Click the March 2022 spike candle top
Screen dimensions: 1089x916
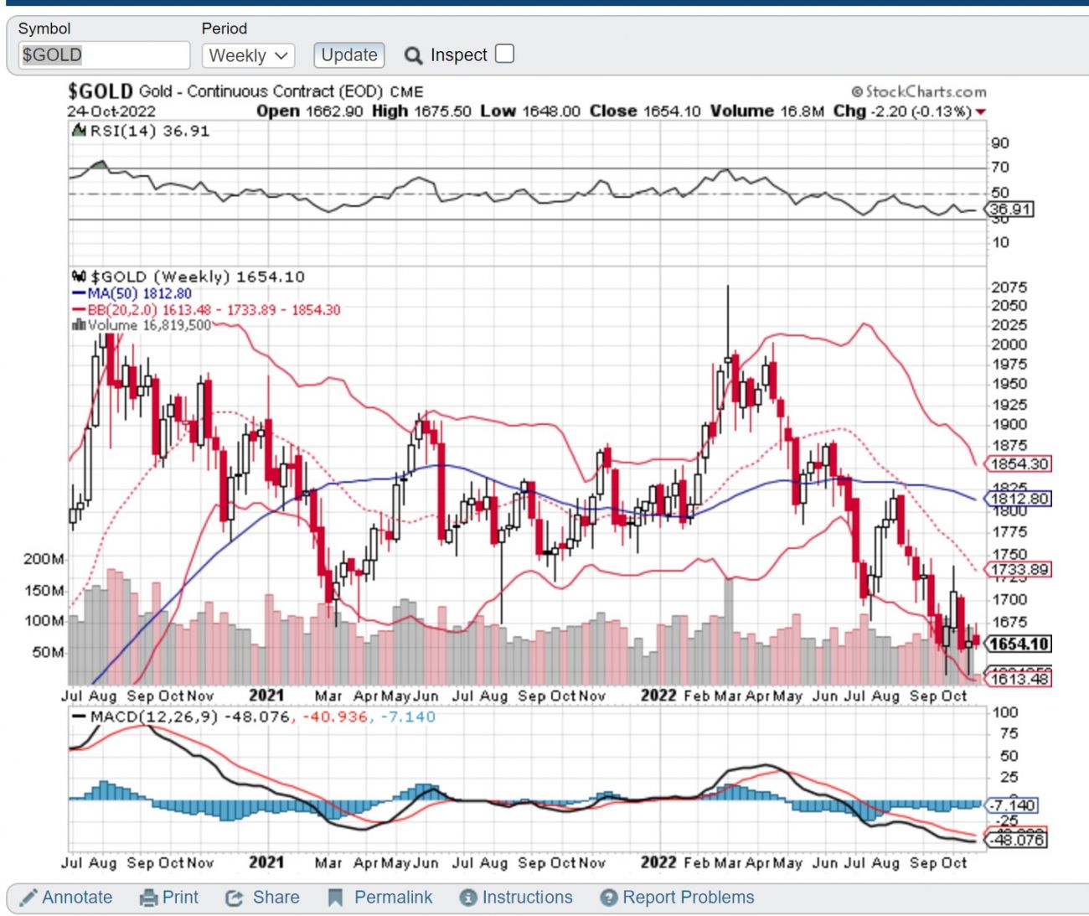(x=728, y=287)
